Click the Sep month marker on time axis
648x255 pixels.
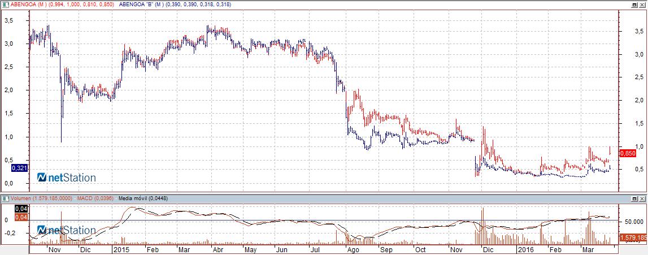coord(385,250)
